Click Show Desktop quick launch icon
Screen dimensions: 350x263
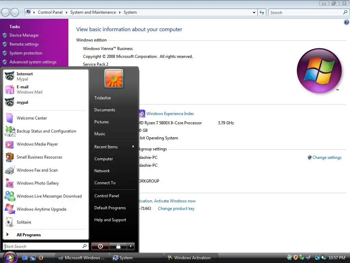click(x=25, y=258)
